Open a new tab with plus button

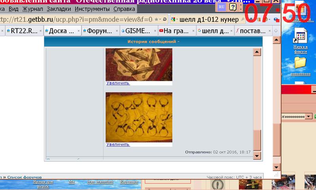click(276, 31)
